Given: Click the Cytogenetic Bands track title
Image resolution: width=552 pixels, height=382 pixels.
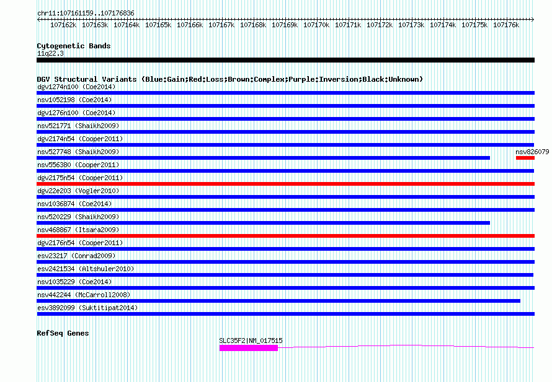Looking at the screenshot, I should [x=74, y=46].
